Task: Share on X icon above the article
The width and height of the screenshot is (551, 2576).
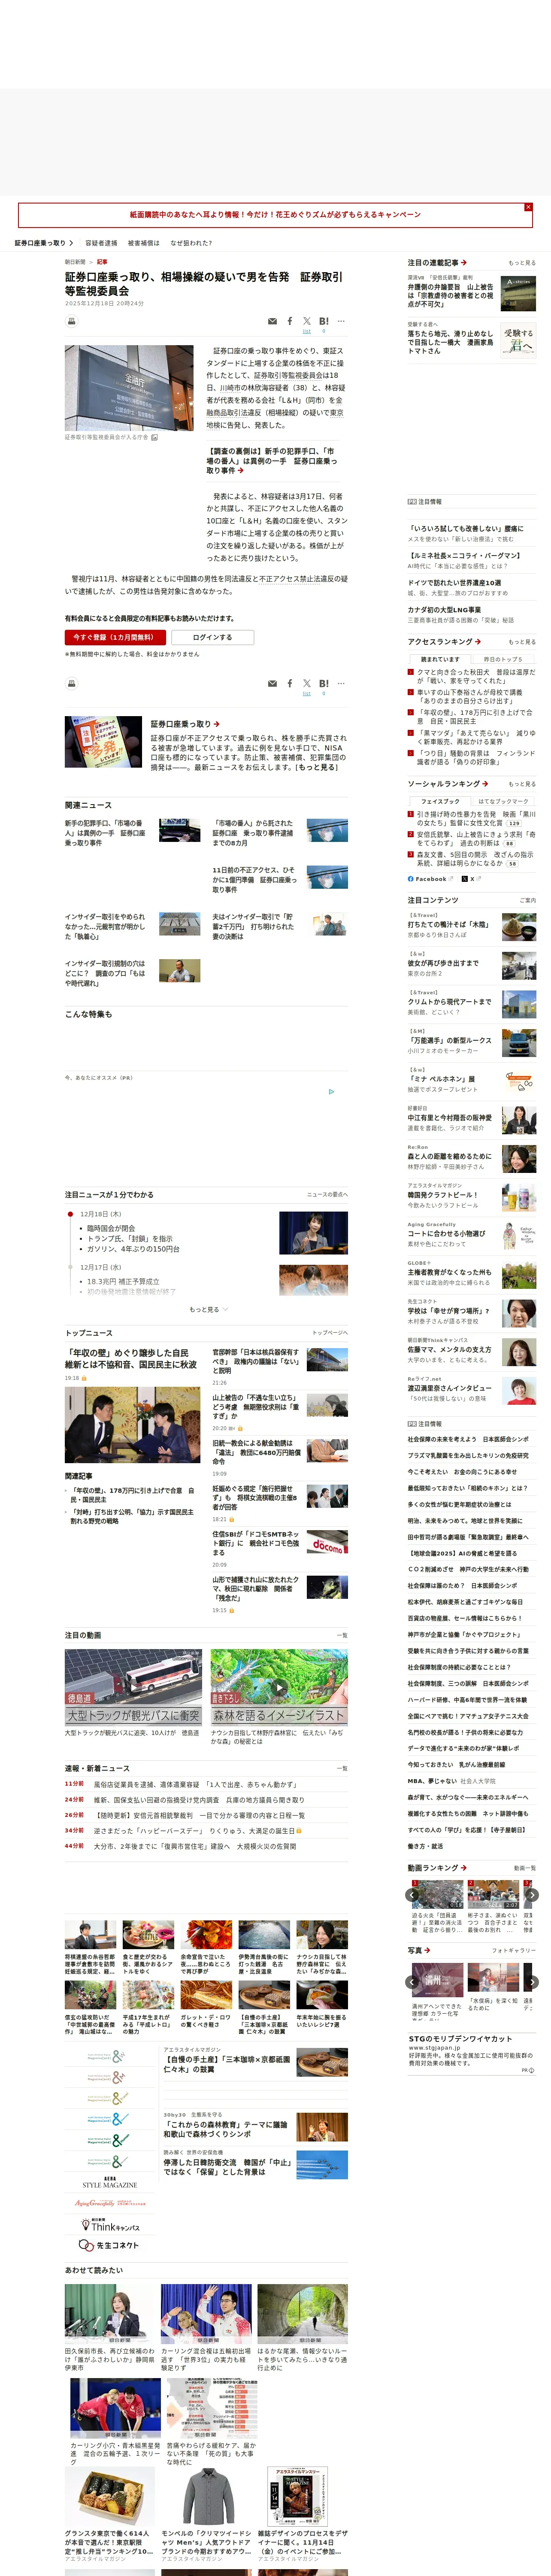Action: point(307,321)
